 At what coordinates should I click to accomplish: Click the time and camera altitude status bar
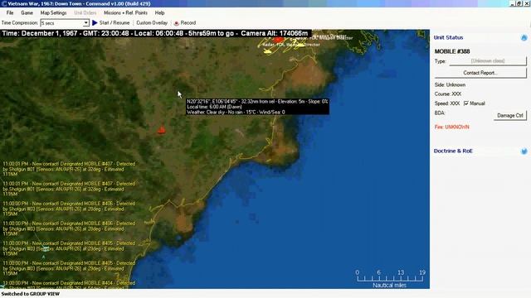[155, 33]
